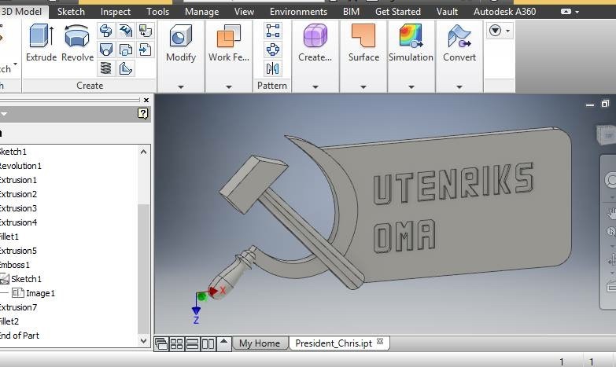Close the President_Chris.ipt tab
The width and height of the screenshot is (616, 367).
(x=380, y=342)
